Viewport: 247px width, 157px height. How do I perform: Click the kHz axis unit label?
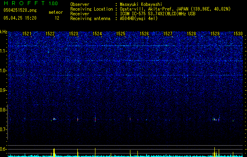[x=4, y=32]
